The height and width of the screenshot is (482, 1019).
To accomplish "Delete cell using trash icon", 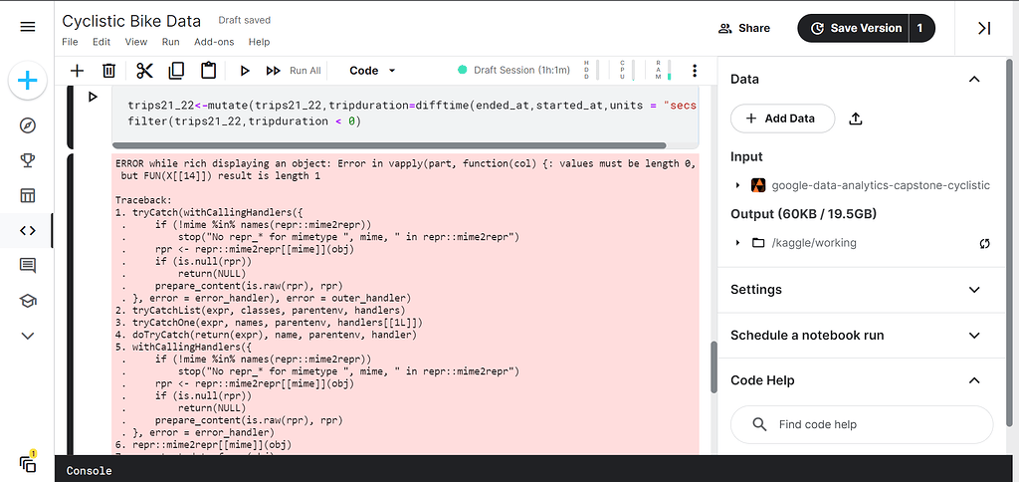I will pos(109,71).
